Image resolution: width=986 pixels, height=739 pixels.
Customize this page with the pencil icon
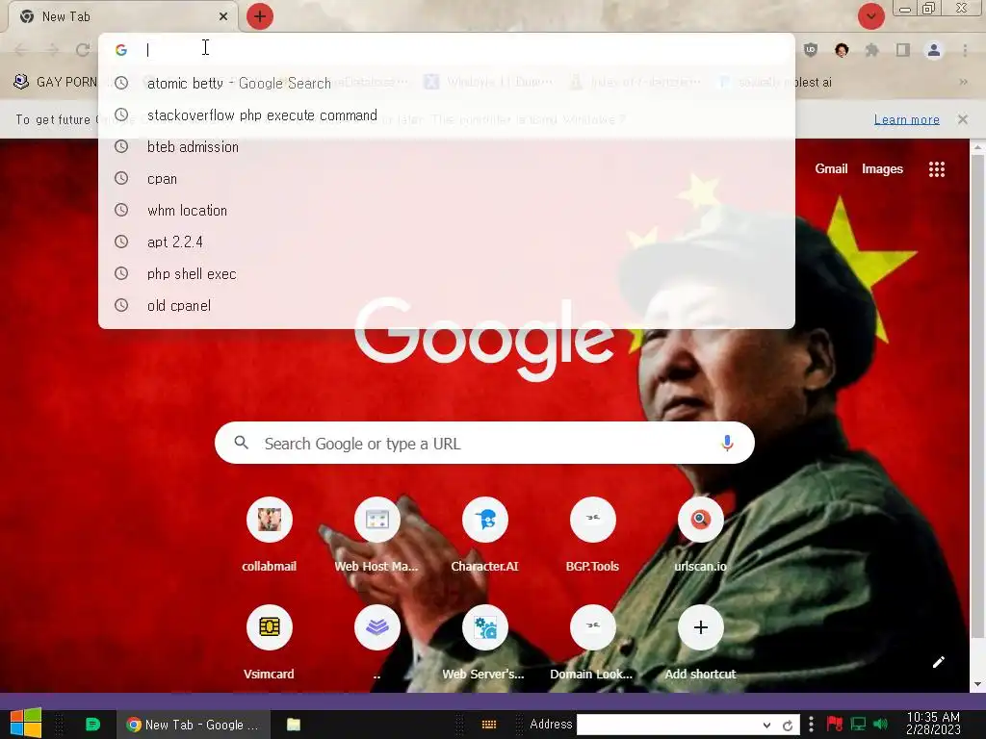coord(938,662)
